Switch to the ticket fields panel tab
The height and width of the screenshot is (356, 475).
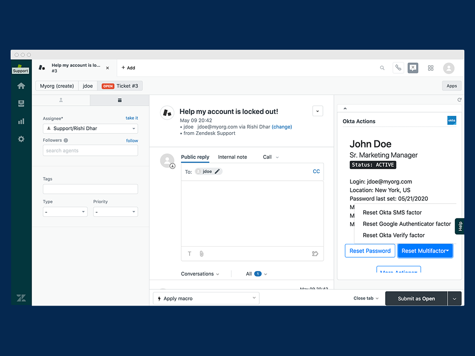pyautogui.click(x=120, y=100)
